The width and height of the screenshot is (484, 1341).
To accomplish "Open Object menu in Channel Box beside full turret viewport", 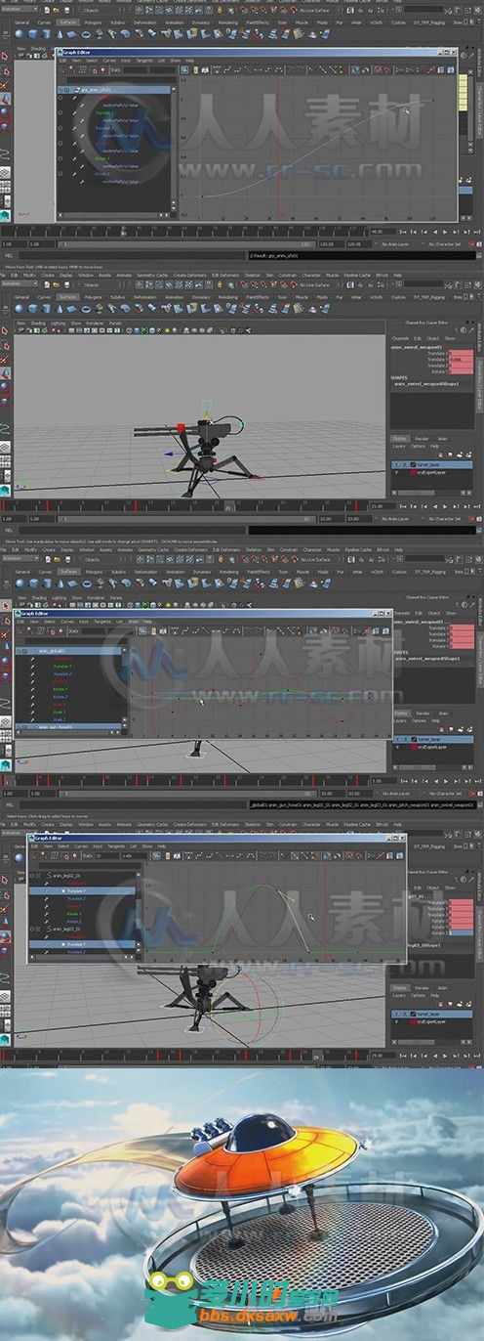I will [x=432, y=338].
